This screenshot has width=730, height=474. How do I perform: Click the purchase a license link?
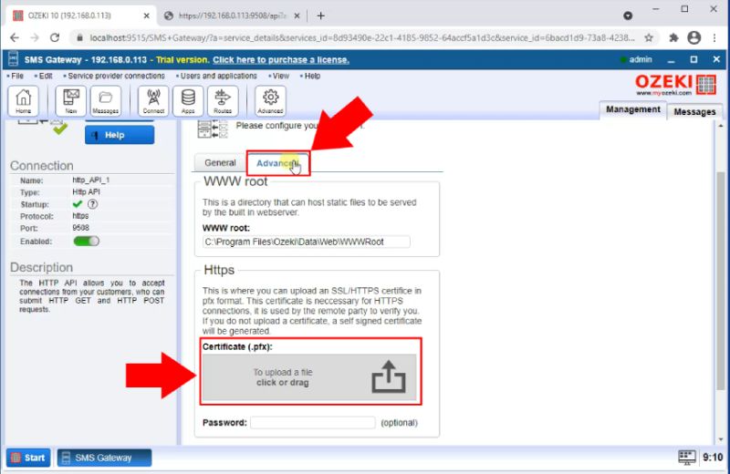(281, 60)
